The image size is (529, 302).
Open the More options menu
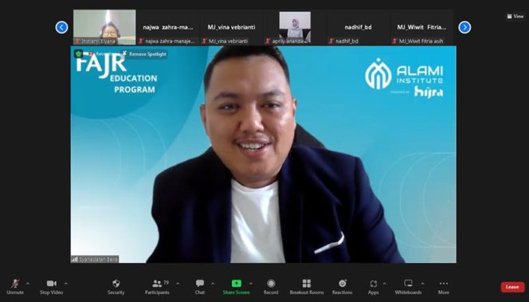444,287
